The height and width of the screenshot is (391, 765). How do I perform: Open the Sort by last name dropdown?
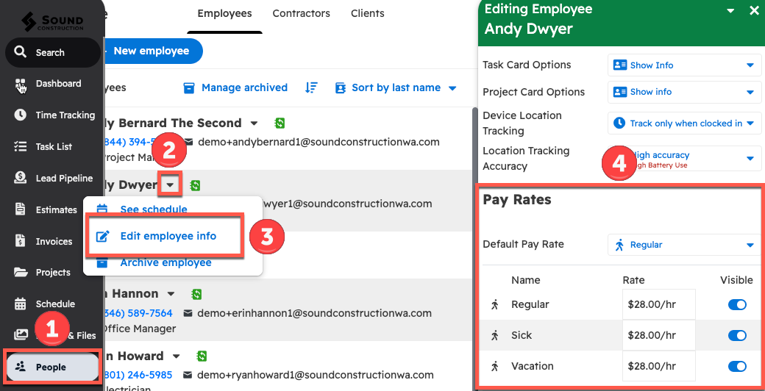click(396, 87)
